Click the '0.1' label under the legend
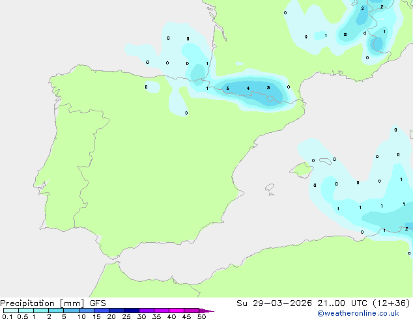 tap(7, 316)
